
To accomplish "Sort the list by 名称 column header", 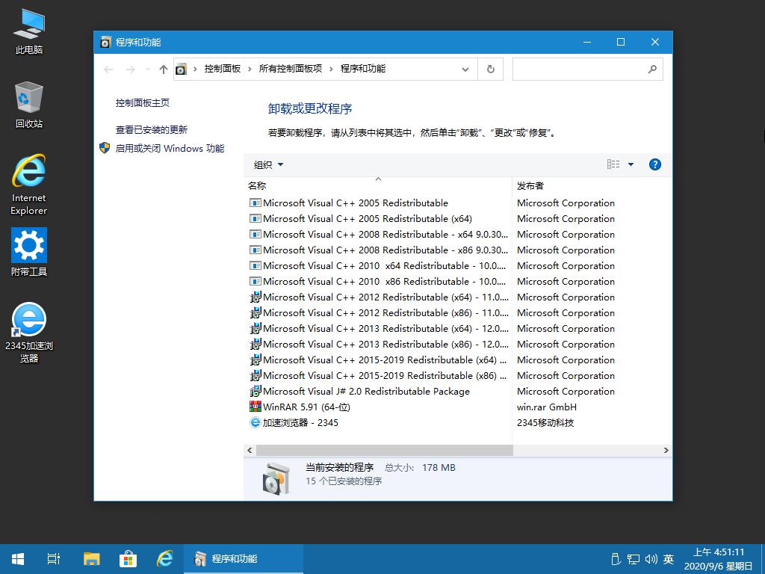I will pyautogui.click(x=377, y=185).
